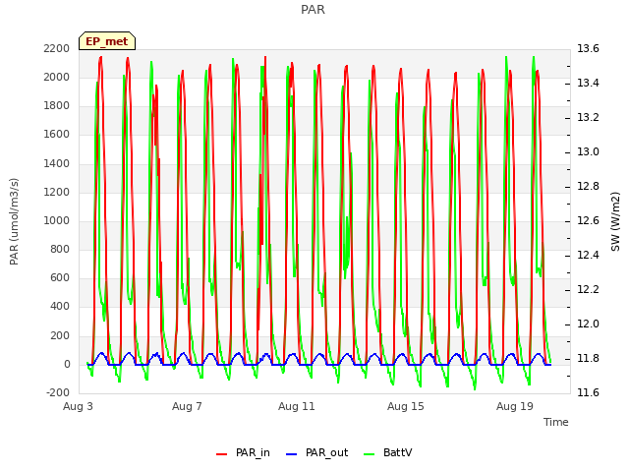Click the 11.6 right-axis tick label
The height and width of the screenshot is (472, 629).
pyautogui.click(x=588, y=392)
